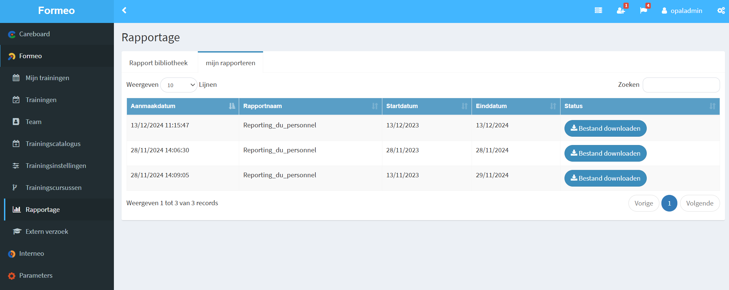This screenshot has height=290, width=729.
Task: Click the Extern verzoek graduation cap icon
Action: [17, 231]
